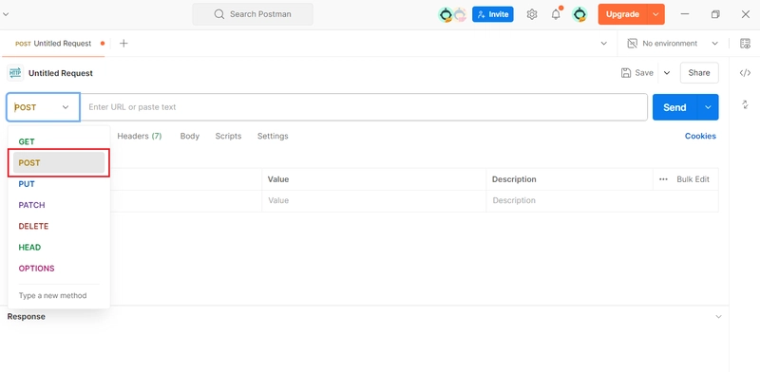The width and height of the screenshot is (760, 372).
Task: Expand the Save options chevron
Action: [x=667, y=73]
